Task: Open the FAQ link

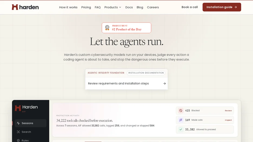Action: (x=98, y=7)
